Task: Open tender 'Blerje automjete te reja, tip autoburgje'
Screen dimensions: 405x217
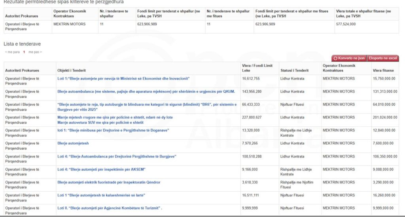Action: tap(147, 107)
